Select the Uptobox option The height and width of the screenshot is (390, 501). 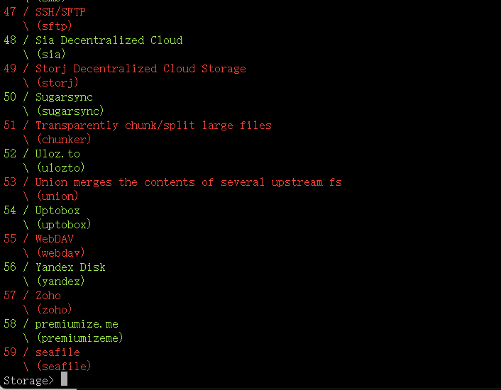click(x=42, y=211)
